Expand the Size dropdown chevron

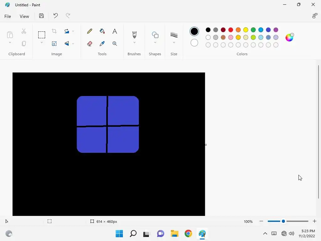pos(174,42)
